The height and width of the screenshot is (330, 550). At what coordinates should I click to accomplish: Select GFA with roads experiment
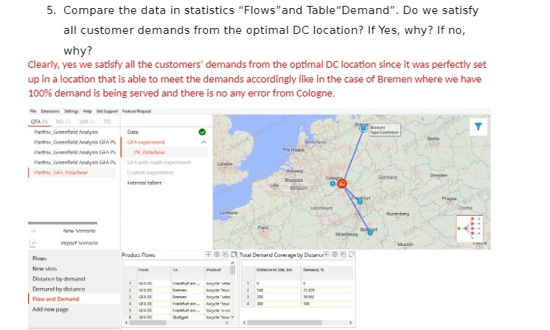pos(159,163)
